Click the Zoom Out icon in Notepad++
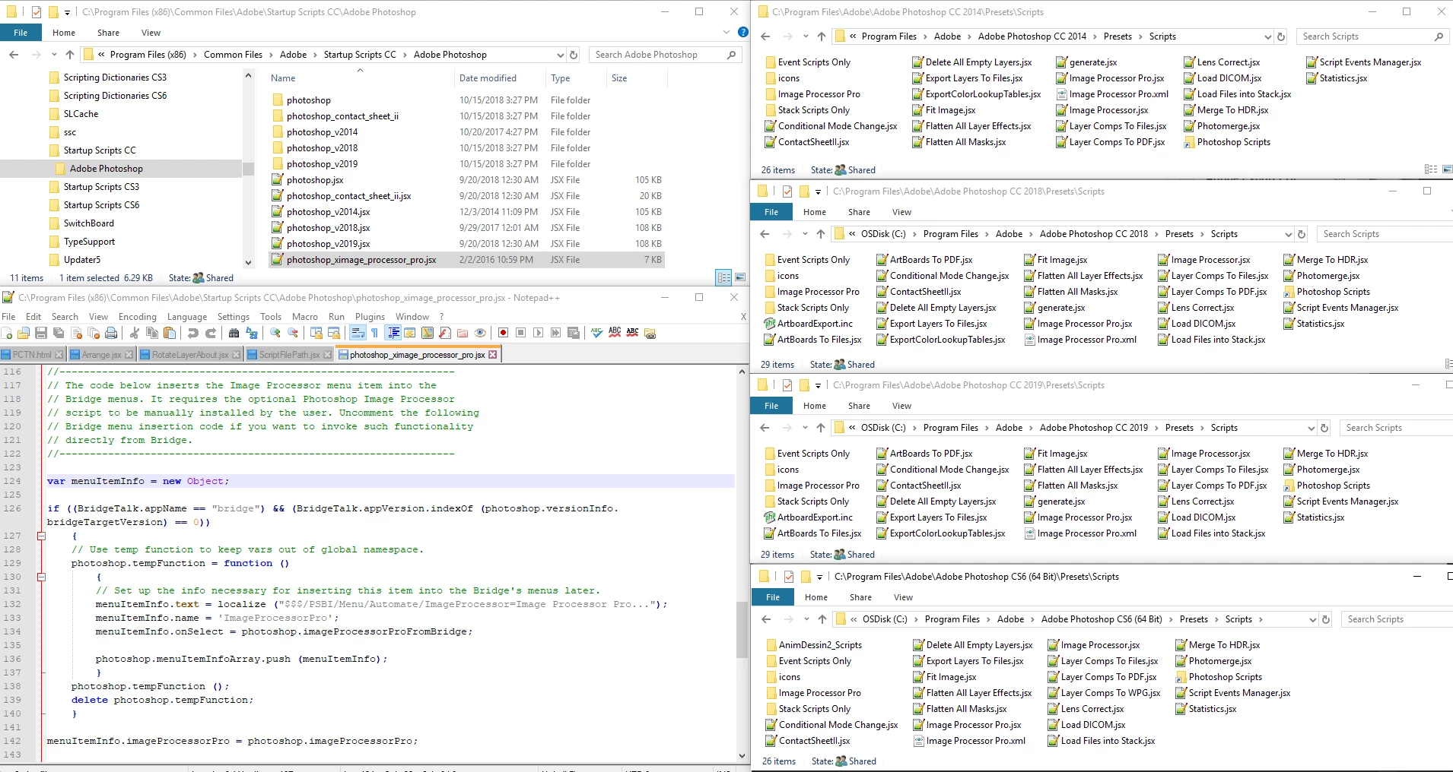Viewport: 1453px width, 772px height. tap(293, 333)
